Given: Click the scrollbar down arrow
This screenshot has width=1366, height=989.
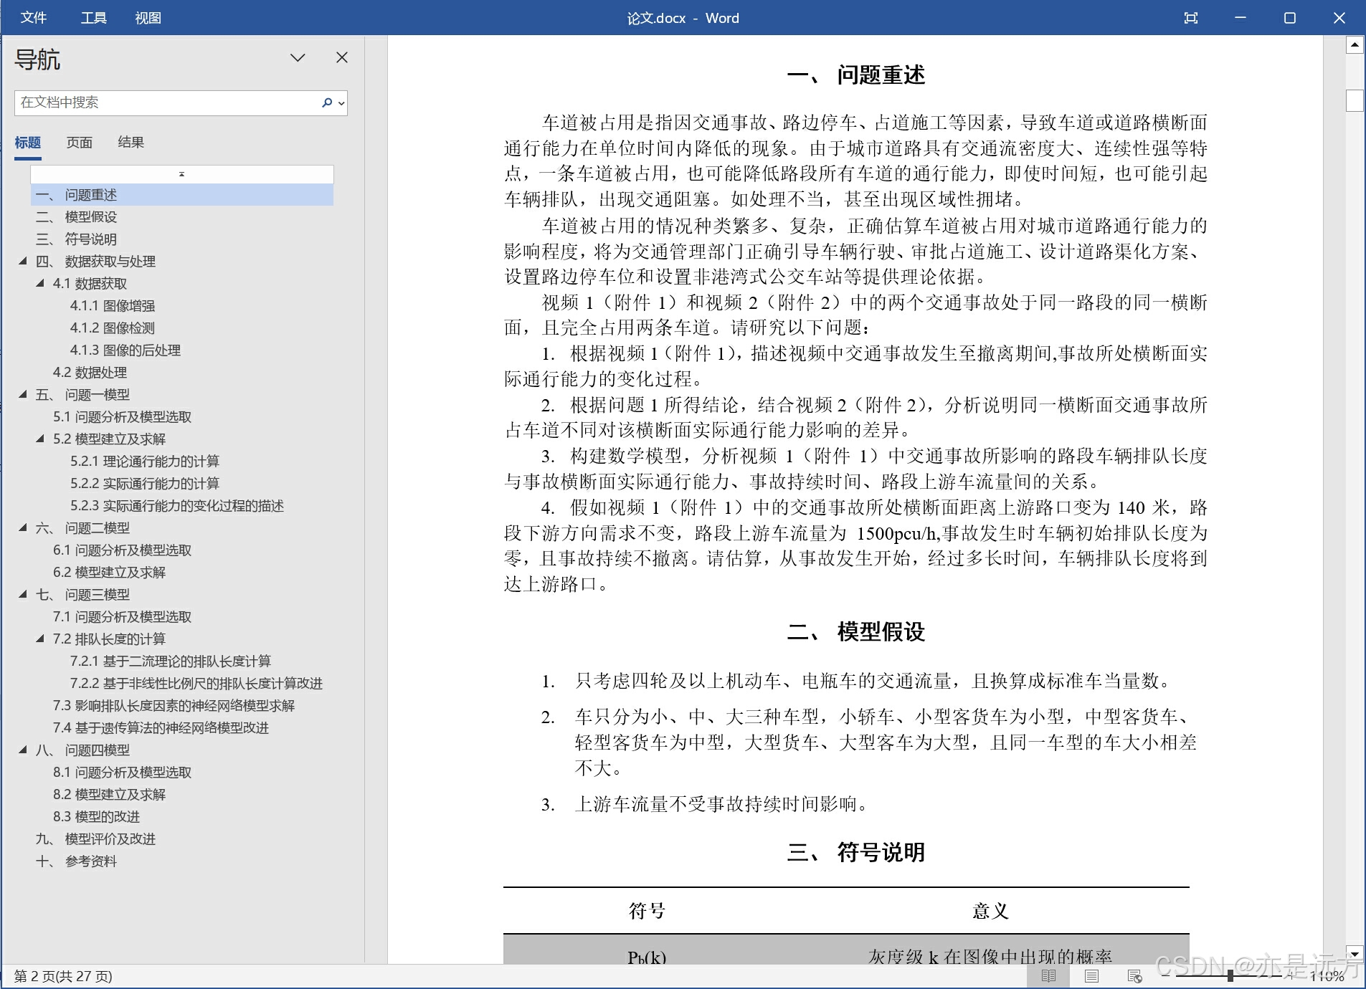Looking at the screenshot, I should tap(1355, 954).
